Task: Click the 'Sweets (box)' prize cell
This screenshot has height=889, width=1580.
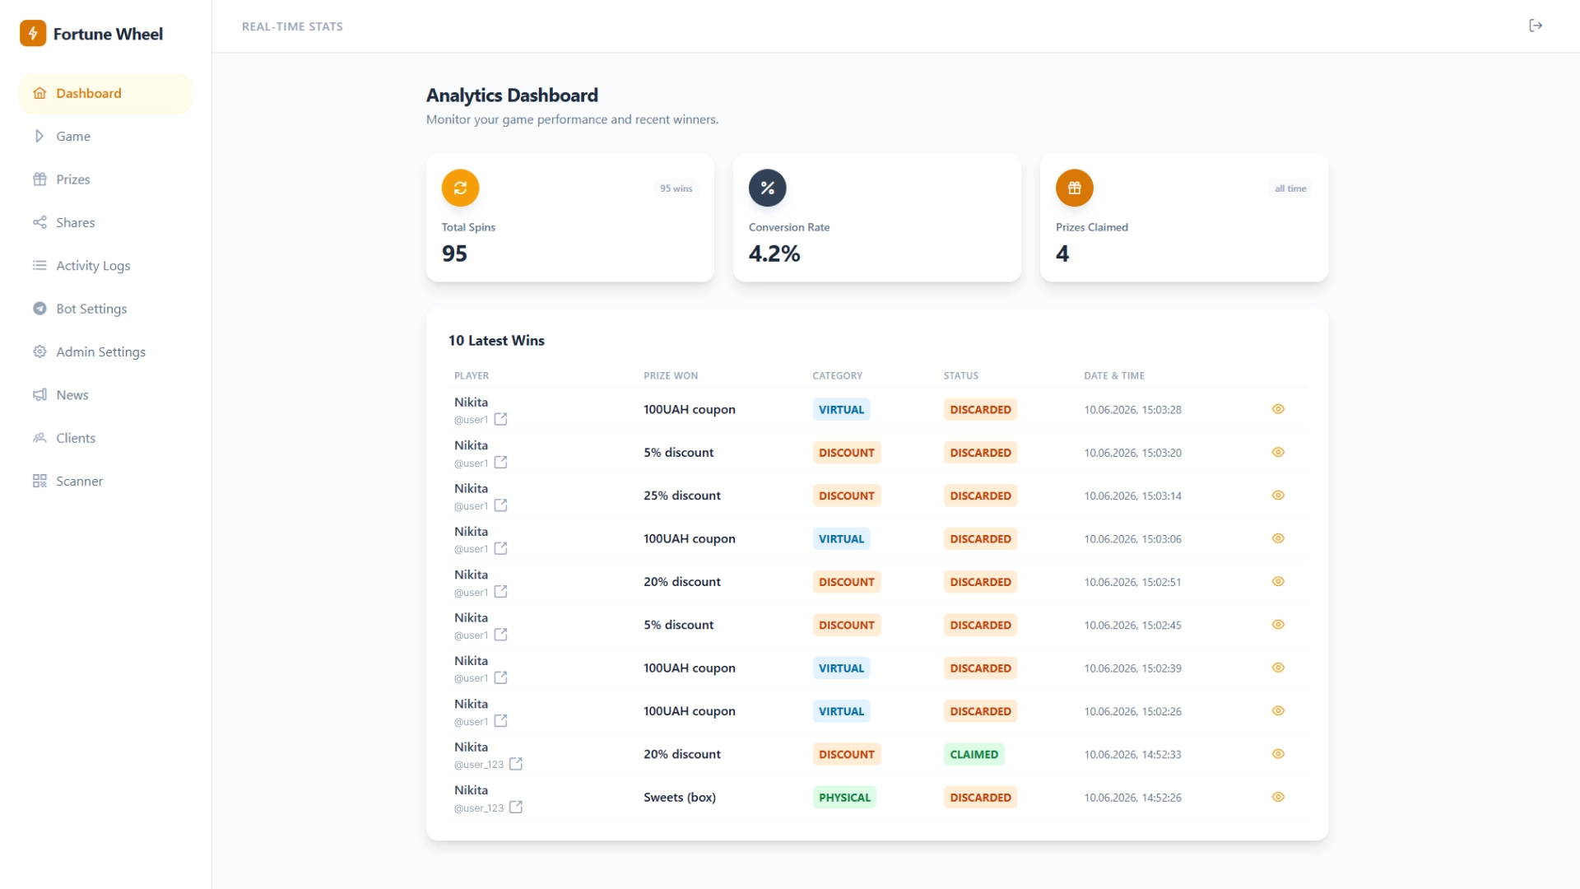Action: [x=679, y=797]
